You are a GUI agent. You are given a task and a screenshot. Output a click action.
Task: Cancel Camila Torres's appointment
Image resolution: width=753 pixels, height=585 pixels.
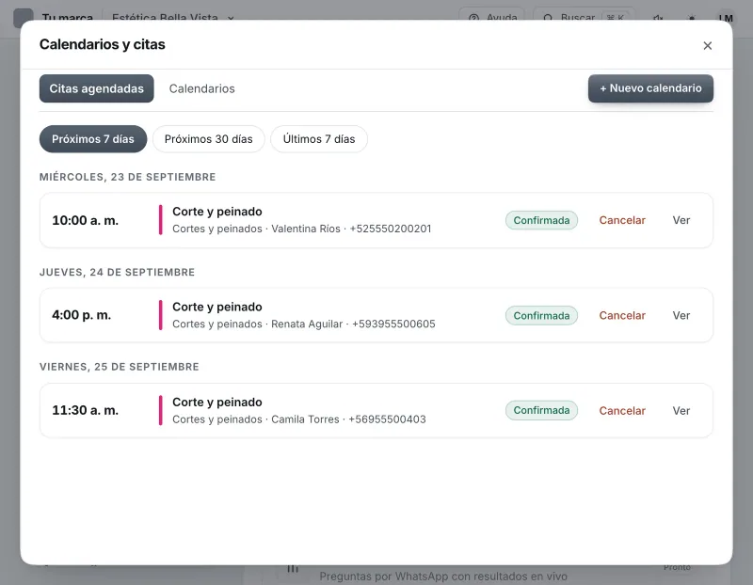click(x=622, y=411)
